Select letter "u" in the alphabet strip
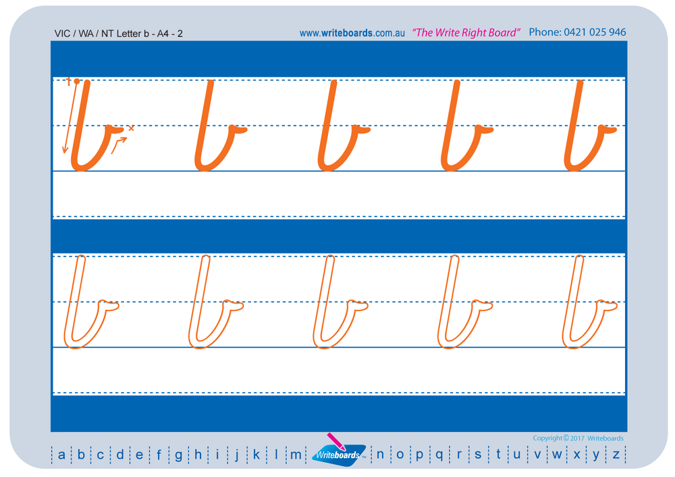 click(516, 456)
